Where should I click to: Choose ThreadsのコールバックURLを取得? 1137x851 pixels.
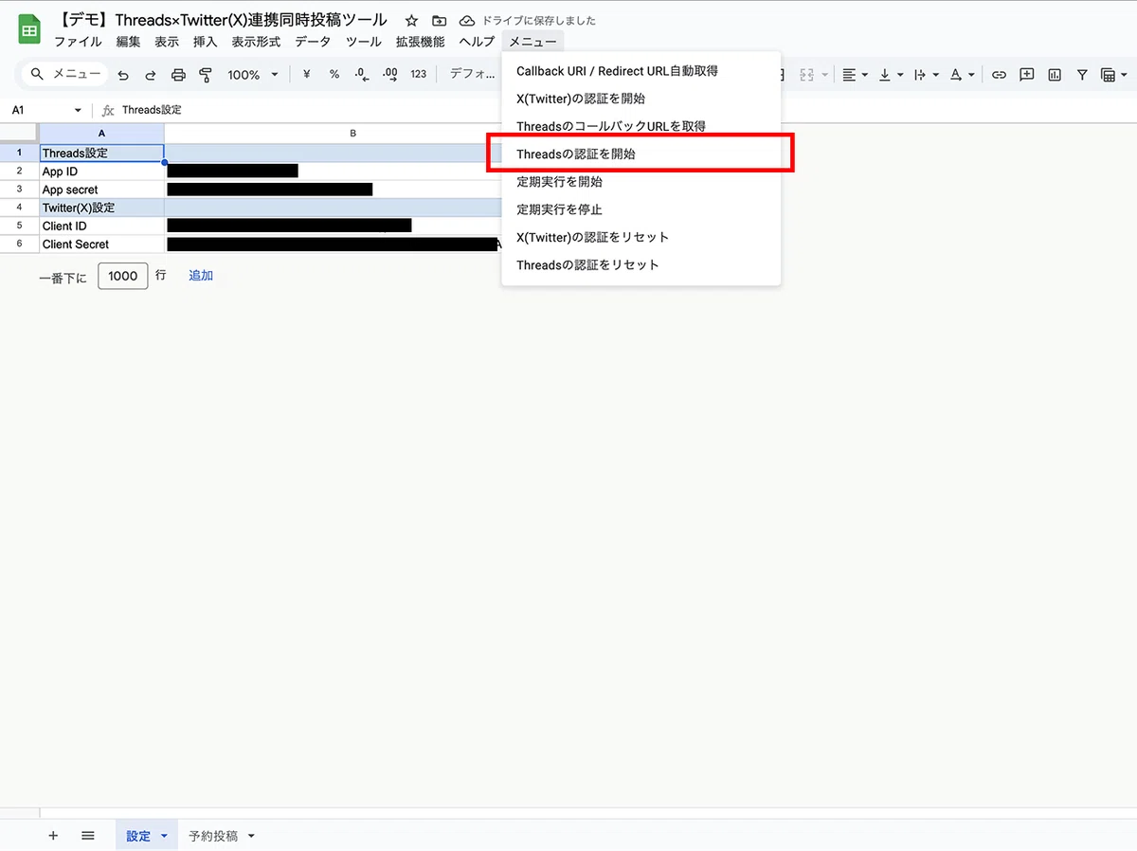click(x=641, y=126)
